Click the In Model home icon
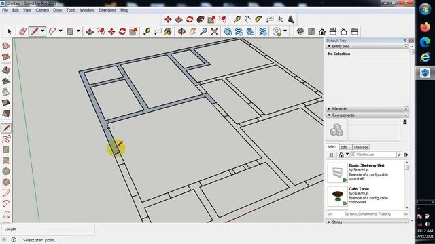Screen dimensions: 435x244 tap(341, 155)
